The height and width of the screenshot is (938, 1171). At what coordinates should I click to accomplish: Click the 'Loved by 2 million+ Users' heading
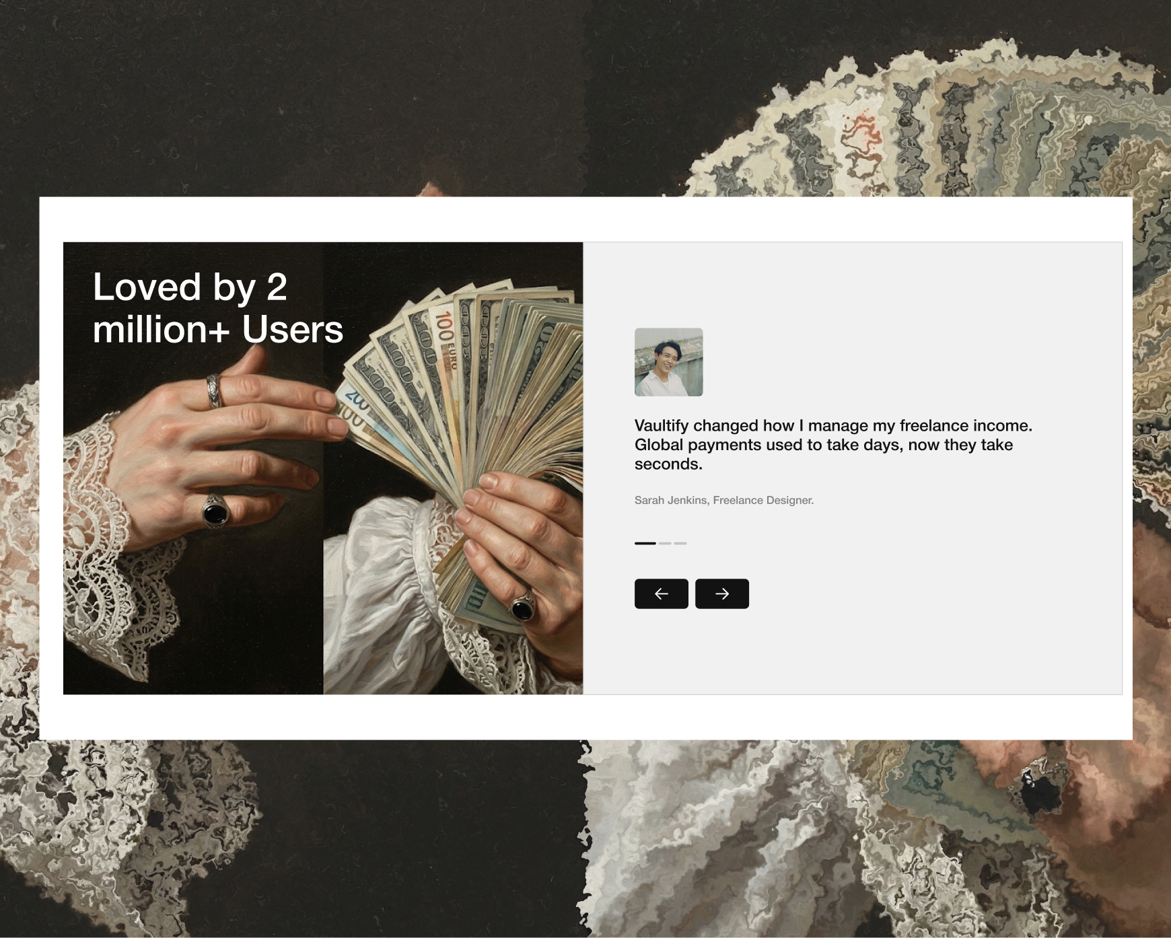tap(218, 308)
